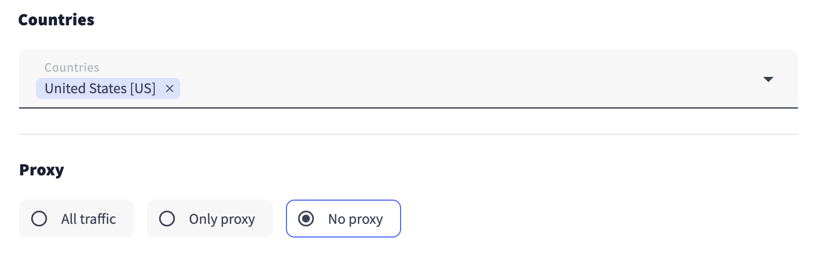Select the All traffic proxy option
The width and height of the screenshot is (816, 257).
(77, 219)
